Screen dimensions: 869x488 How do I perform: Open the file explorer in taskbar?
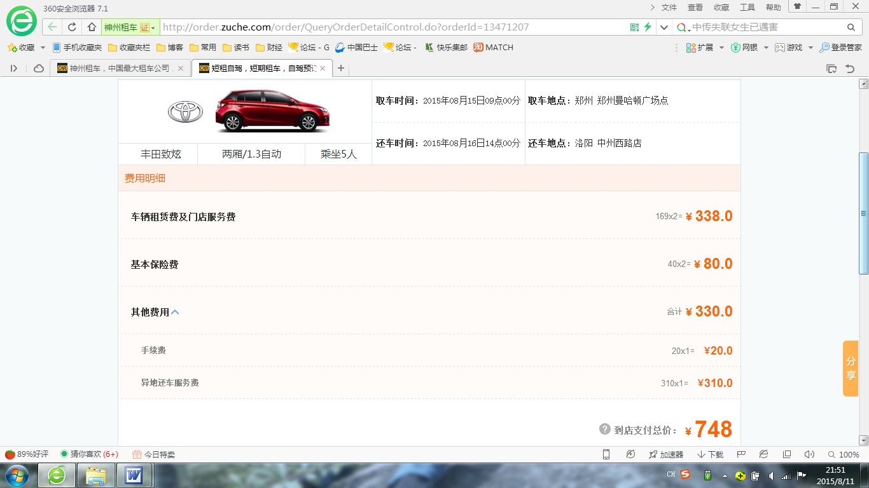click(x=96, y=475)
